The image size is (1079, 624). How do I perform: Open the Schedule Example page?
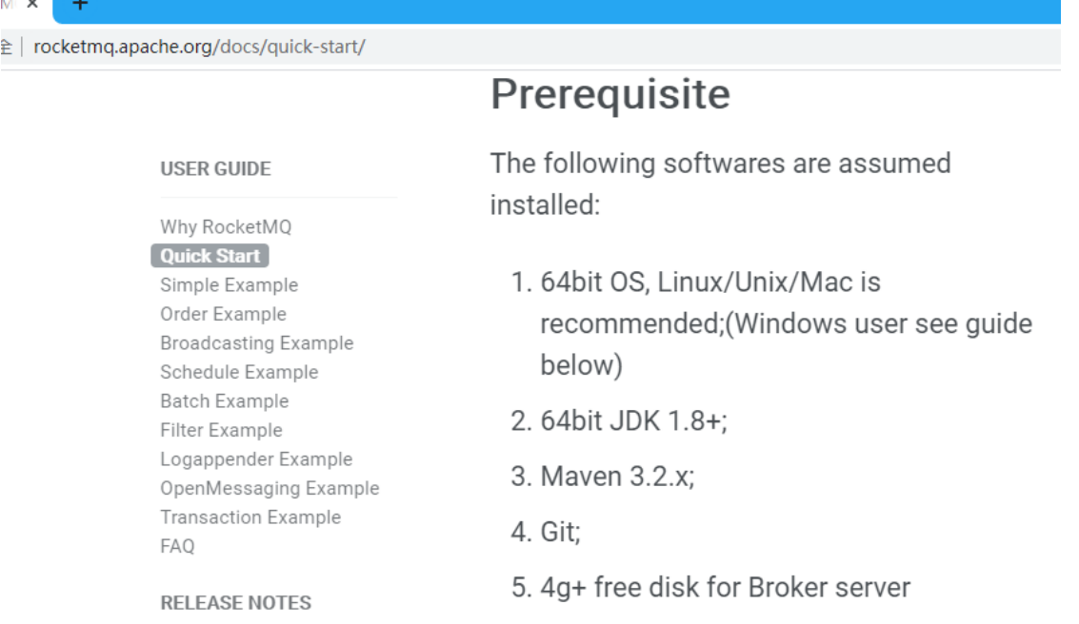tap(239, 372)
